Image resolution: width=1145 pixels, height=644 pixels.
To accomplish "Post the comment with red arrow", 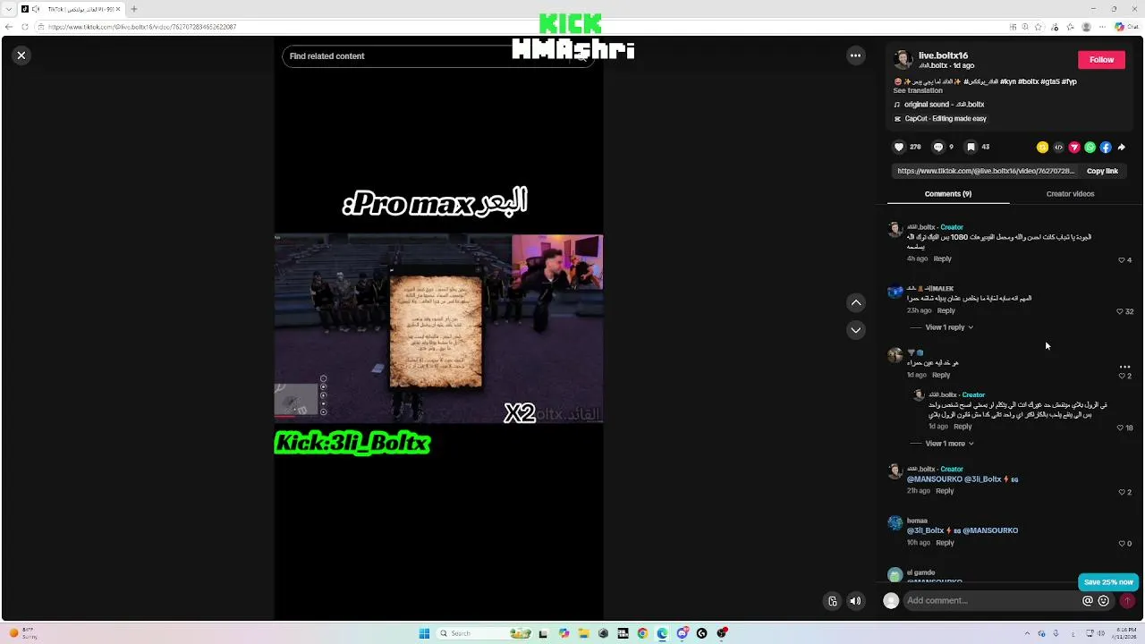I will tap(1127, 601).
